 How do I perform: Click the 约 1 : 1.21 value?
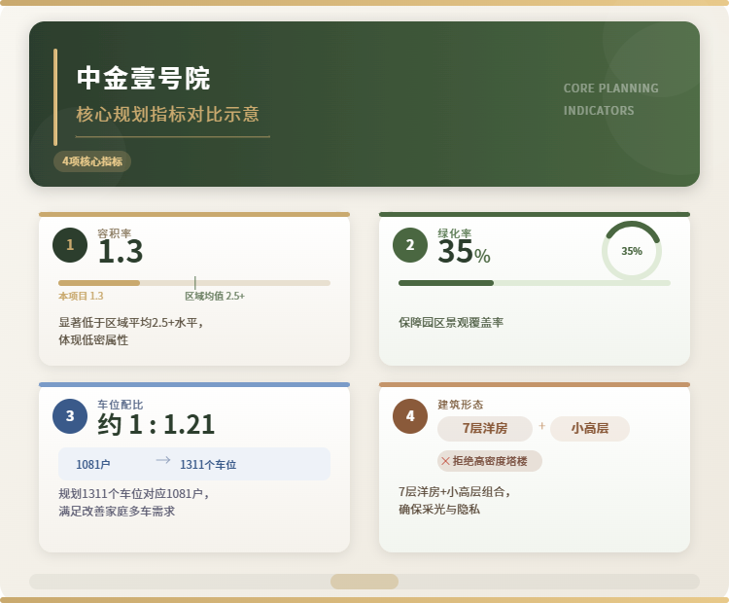(156, 424)
